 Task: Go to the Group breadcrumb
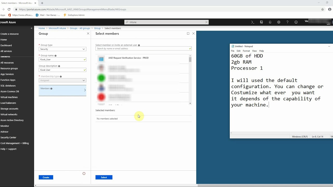point(97,28)
